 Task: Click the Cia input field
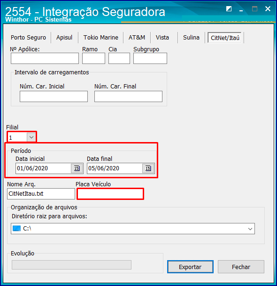click(x=119, y=58)
